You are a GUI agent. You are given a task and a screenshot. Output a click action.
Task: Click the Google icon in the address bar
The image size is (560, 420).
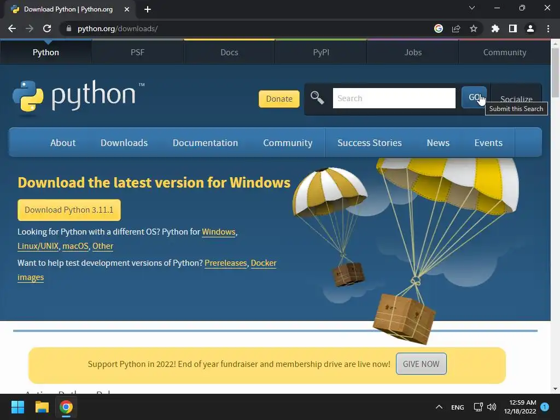click(x=439, y=28)
